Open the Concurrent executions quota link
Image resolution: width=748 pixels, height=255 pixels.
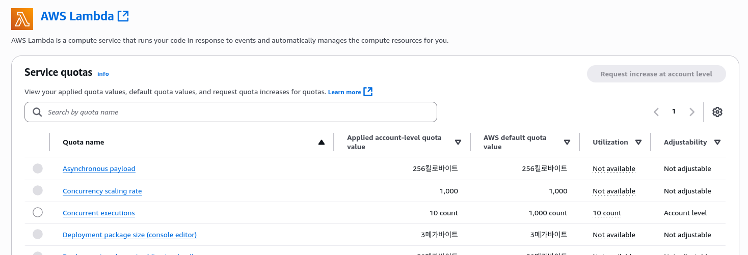click(99, 213)
